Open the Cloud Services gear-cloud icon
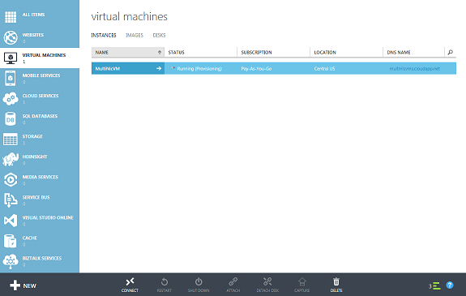Screen dimensions: 466x296 (11, 98)
